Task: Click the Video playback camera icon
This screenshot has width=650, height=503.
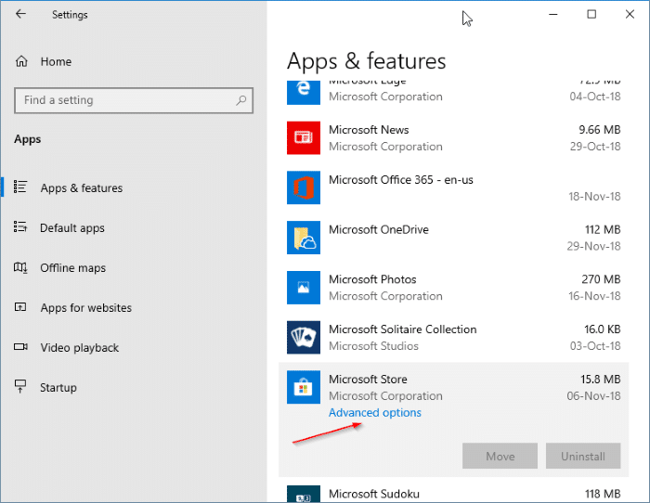Action: [20, 346]
